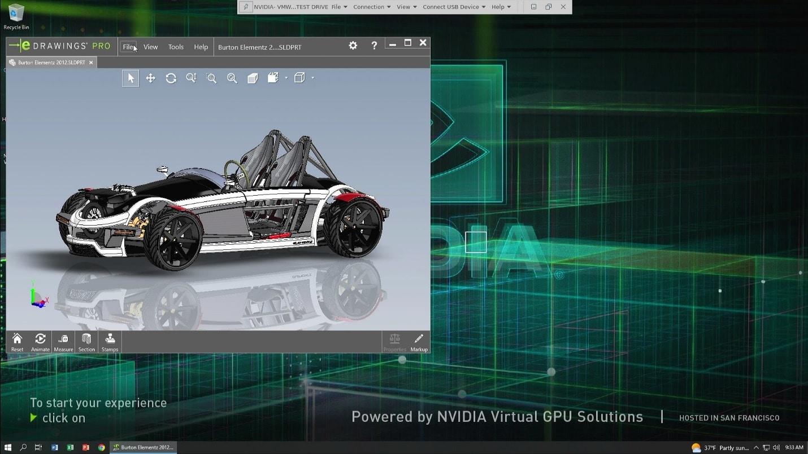Click the volume speaker tray icon
Screen dimensions: 808x454
(x=776, y=448)
